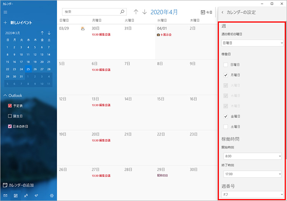Uncheck 金曜日 working day
This screenshot has width=287, height=201.
tap(226, 116)
